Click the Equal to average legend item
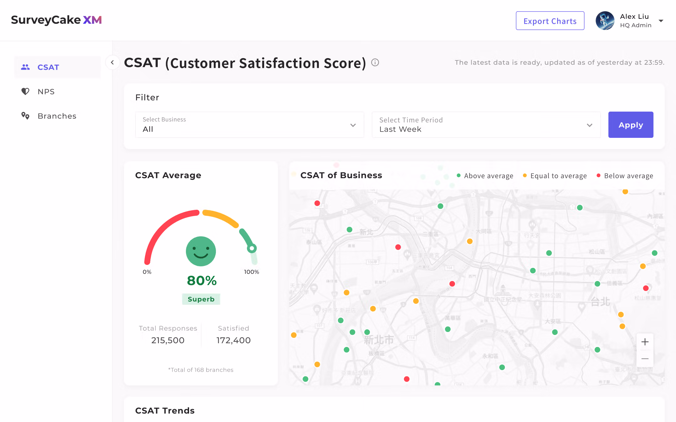The height and width of the screenshot is (422, 676). pos(555,176)
